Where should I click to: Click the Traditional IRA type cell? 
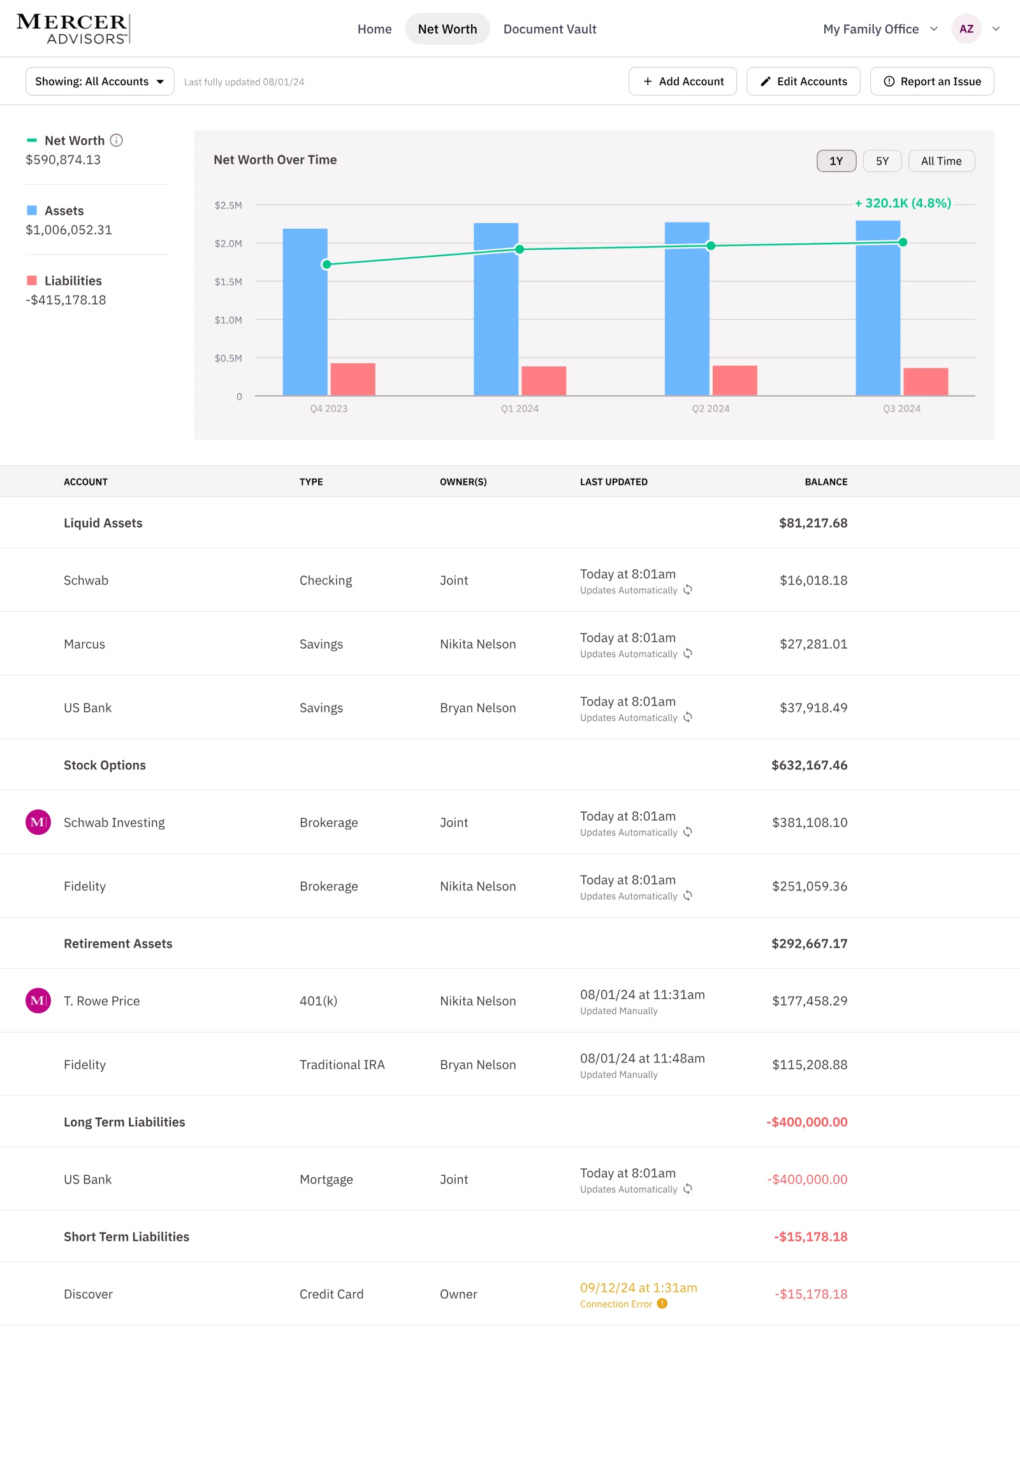tap(342, 1064)
